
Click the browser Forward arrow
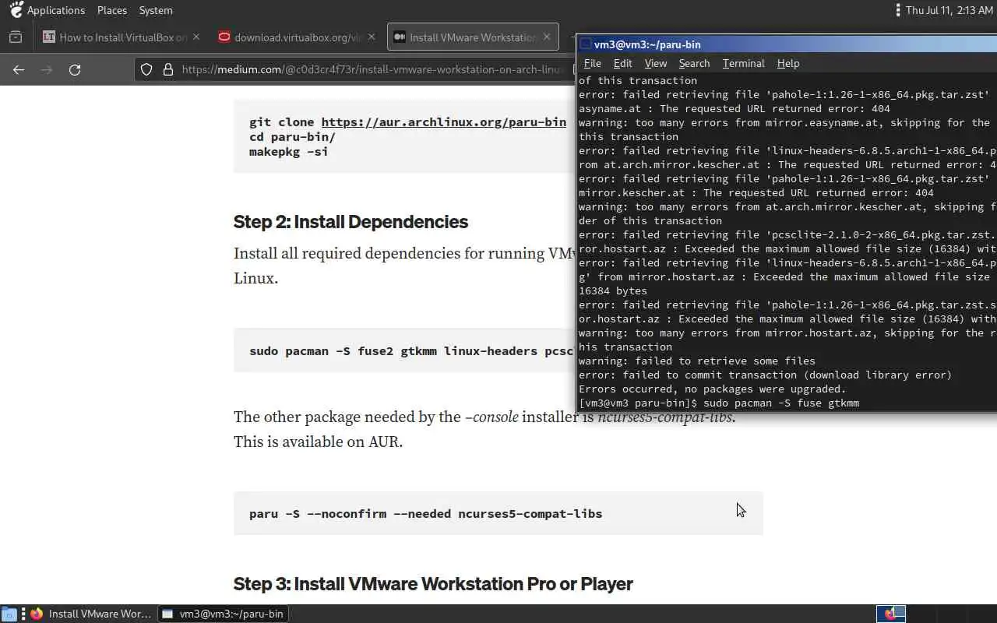[47, 69]
